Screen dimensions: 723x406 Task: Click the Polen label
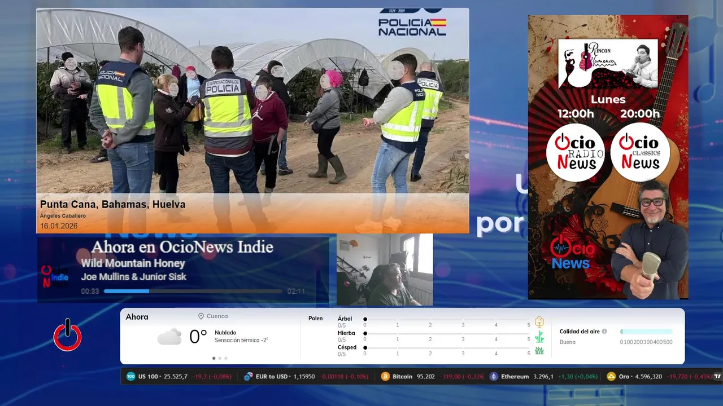[316, 319]
